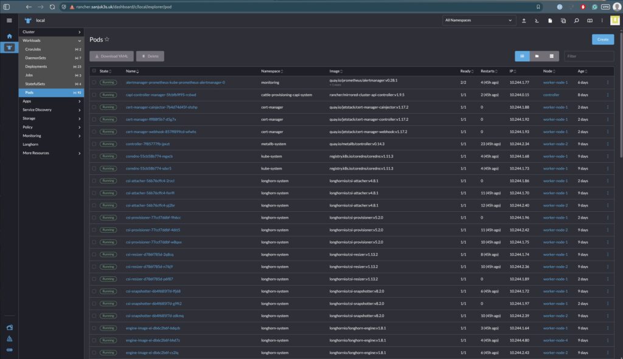Viewport: 623px width, 359px height.
Task: Open the controller node link
Action: pyautogui.click(x=551, y=95)
